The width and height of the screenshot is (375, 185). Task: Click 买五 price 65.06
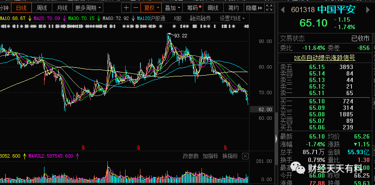pyautogui.click(x=317, y=127)
